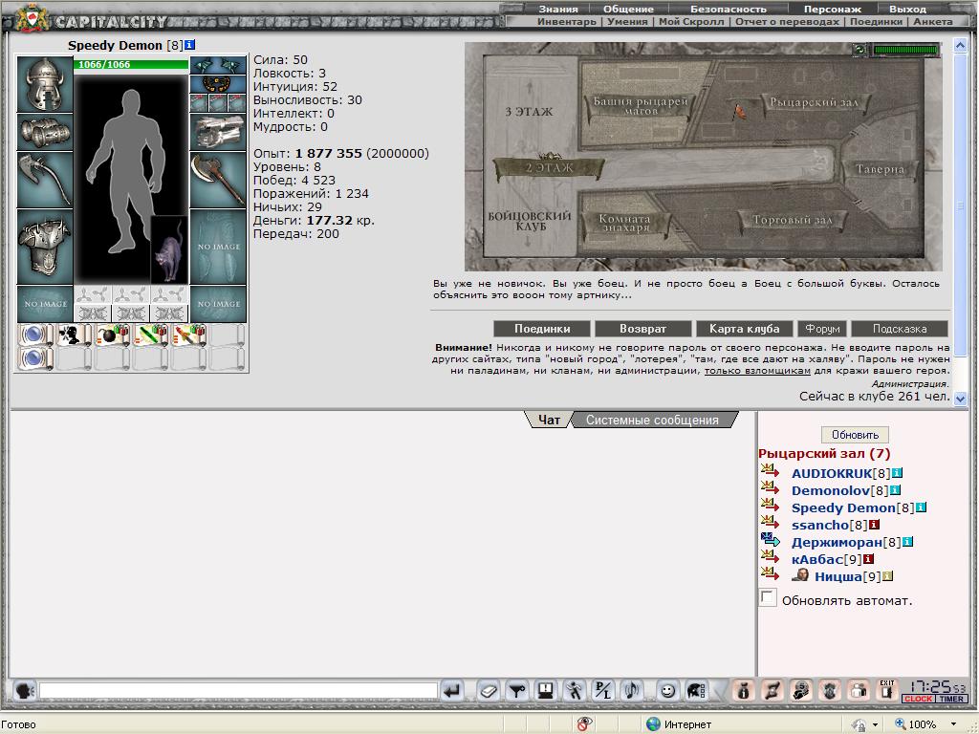Open Мой Скролл submenu item
Screen dimensions: 979x734
691,21
